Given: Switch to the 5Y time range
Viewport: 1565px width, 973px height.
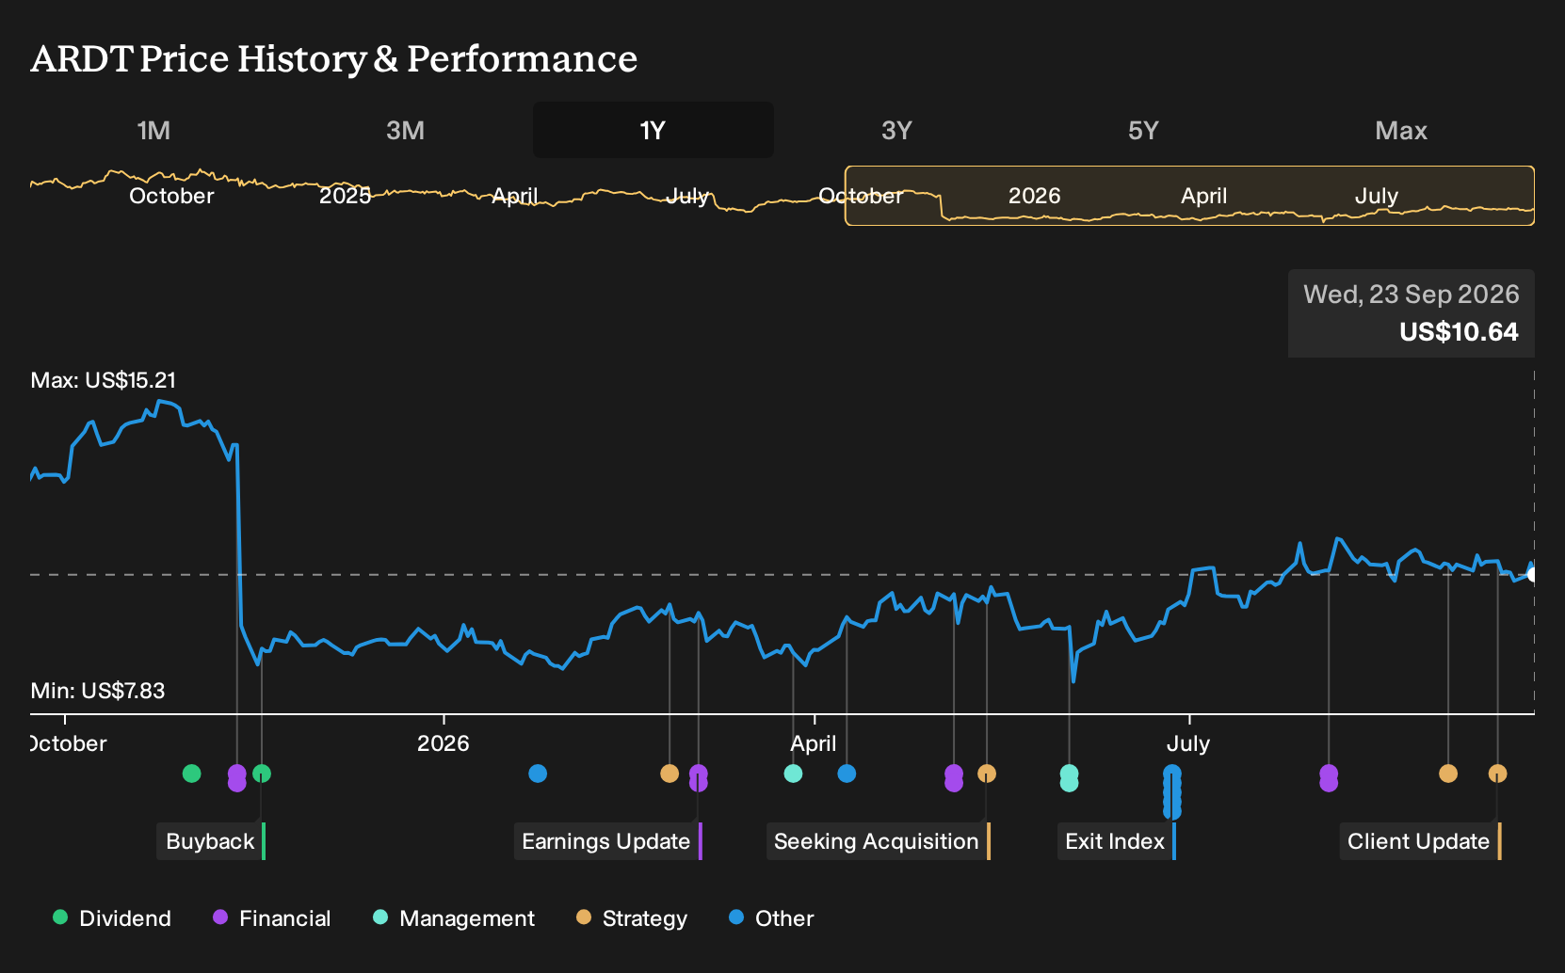Looking at the screenshot, I should pos(1143,130).
